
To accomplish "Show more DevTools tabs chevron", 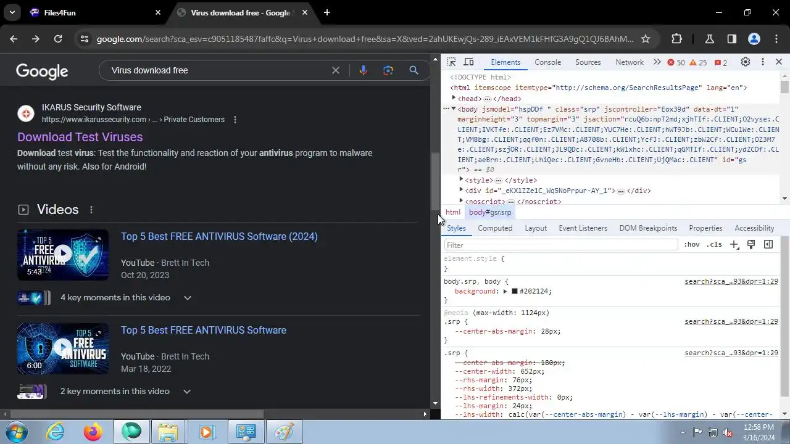I will [x=657, y=62].
